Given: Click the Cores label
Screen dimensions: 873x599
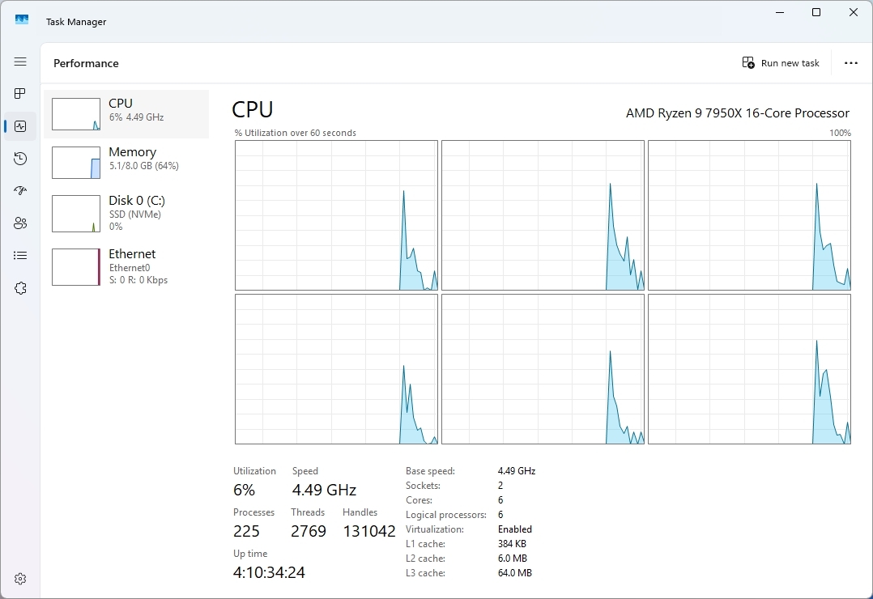Looking at the screenshot, I should (419, 500).
